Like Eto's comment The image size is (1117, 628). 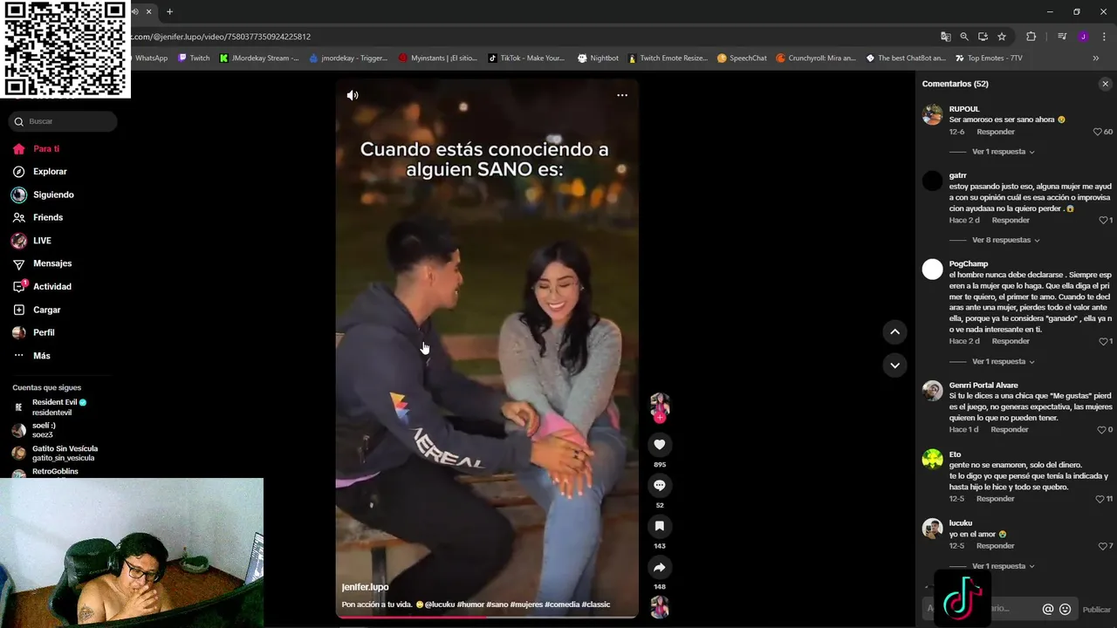(x=1100, y=499)
